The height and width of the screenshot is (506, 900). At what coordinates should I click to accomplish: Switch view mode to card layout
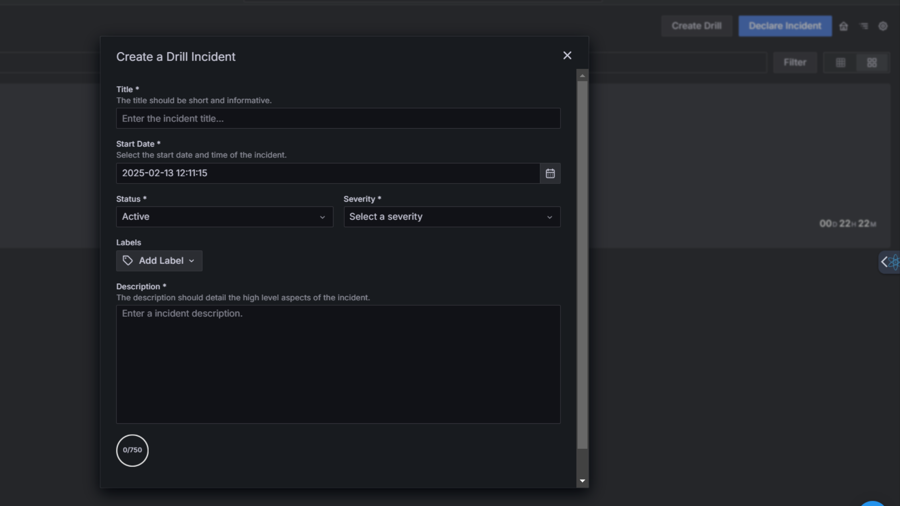[872, 62]
